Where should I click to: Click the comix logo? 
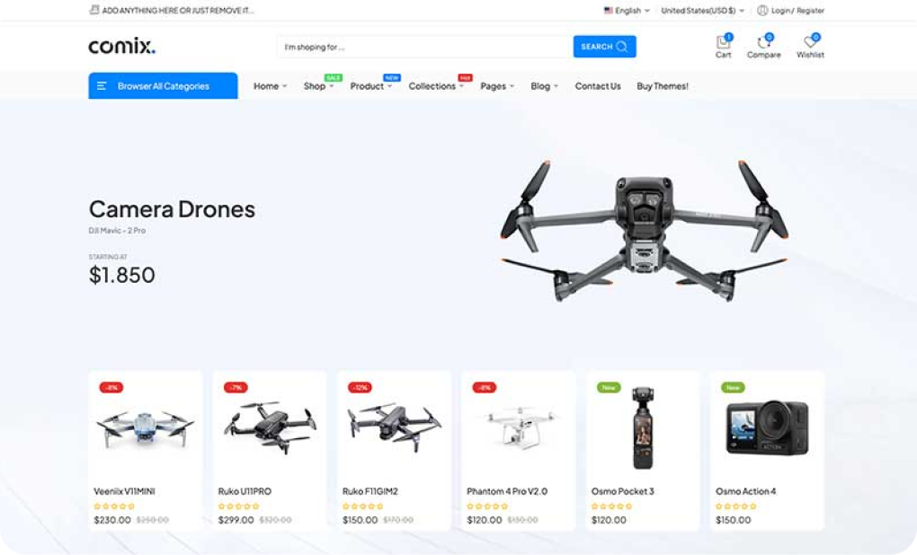121,46
